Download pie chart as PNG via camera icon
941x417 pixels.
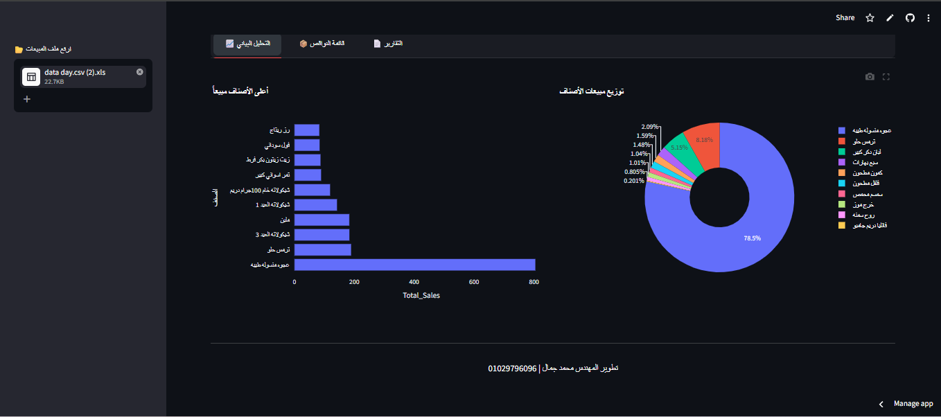(870, 77)
